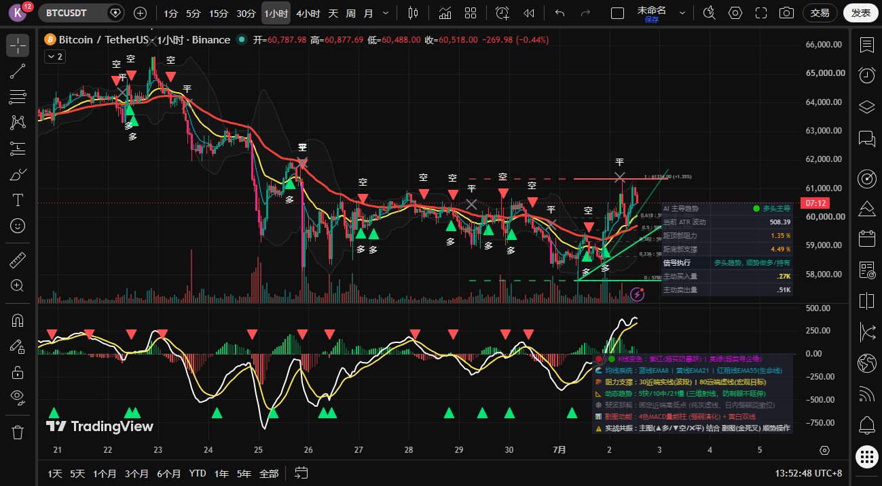
Task: Expand the collapsed indicator legend showing 2
Action: point(54,57)
